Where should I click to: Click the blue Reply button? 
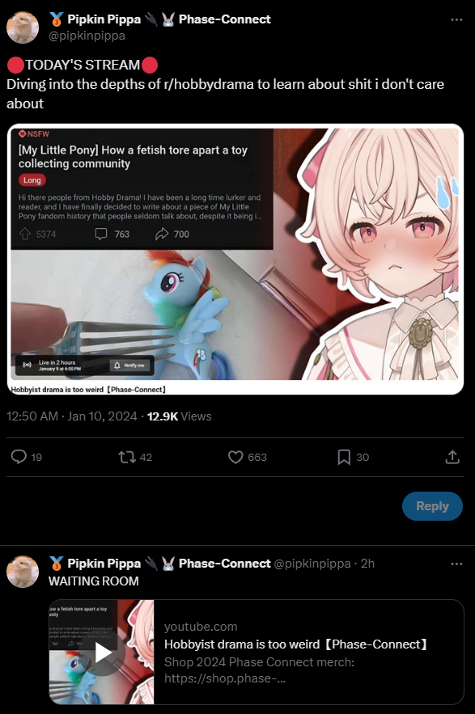pyautogui.click(x=432, y=506)
